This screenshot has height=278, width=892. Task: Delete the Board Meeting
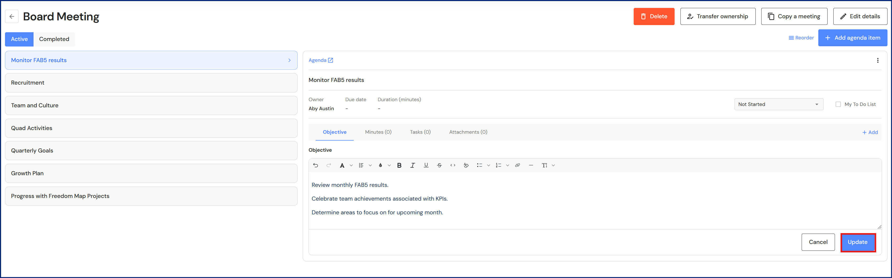point(654,16)
